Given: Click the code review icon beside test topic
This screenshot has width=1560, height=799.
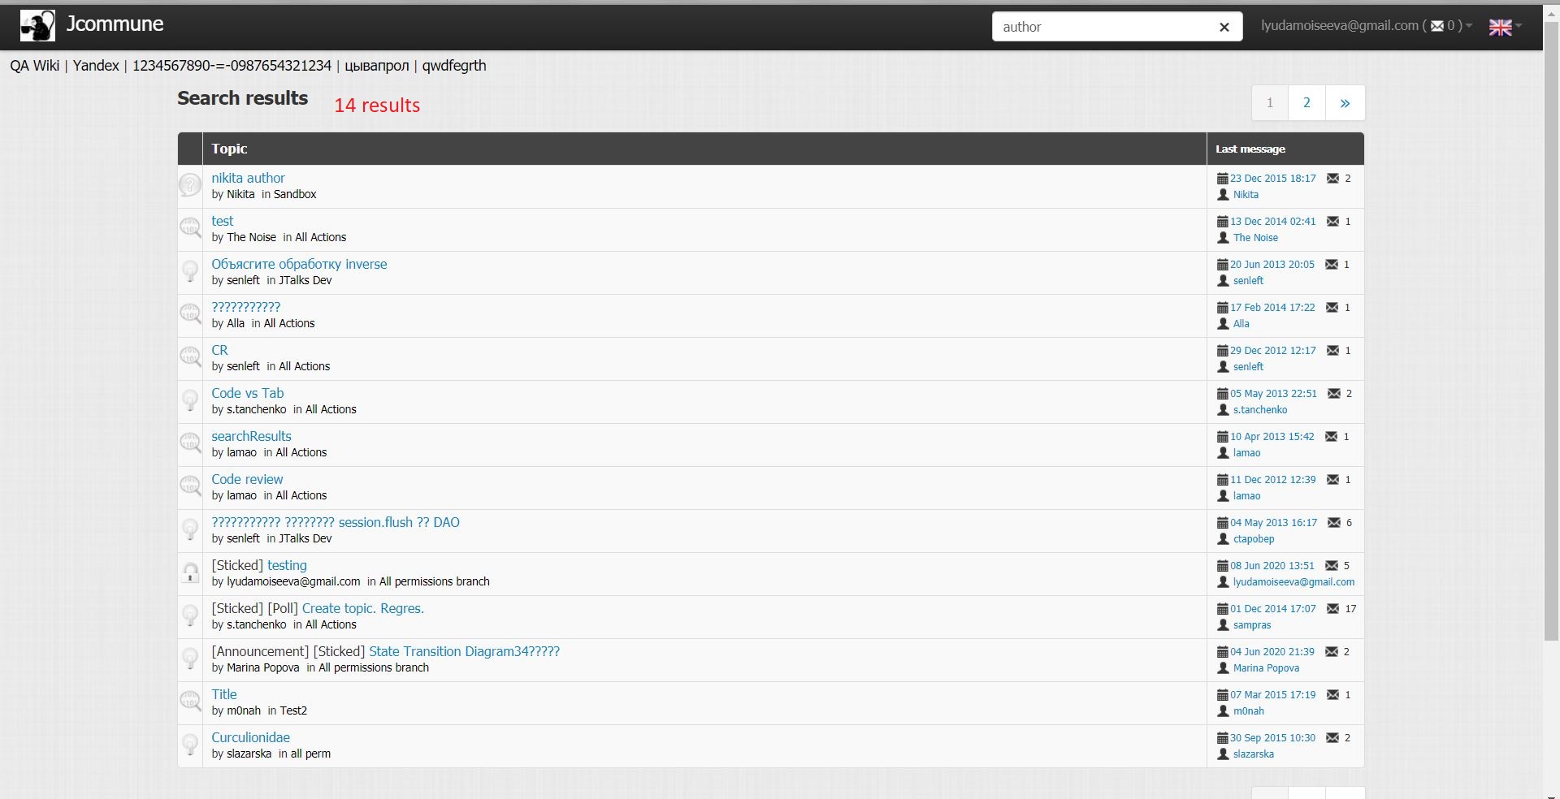Looking at the screenshot, I should point(190,228).
